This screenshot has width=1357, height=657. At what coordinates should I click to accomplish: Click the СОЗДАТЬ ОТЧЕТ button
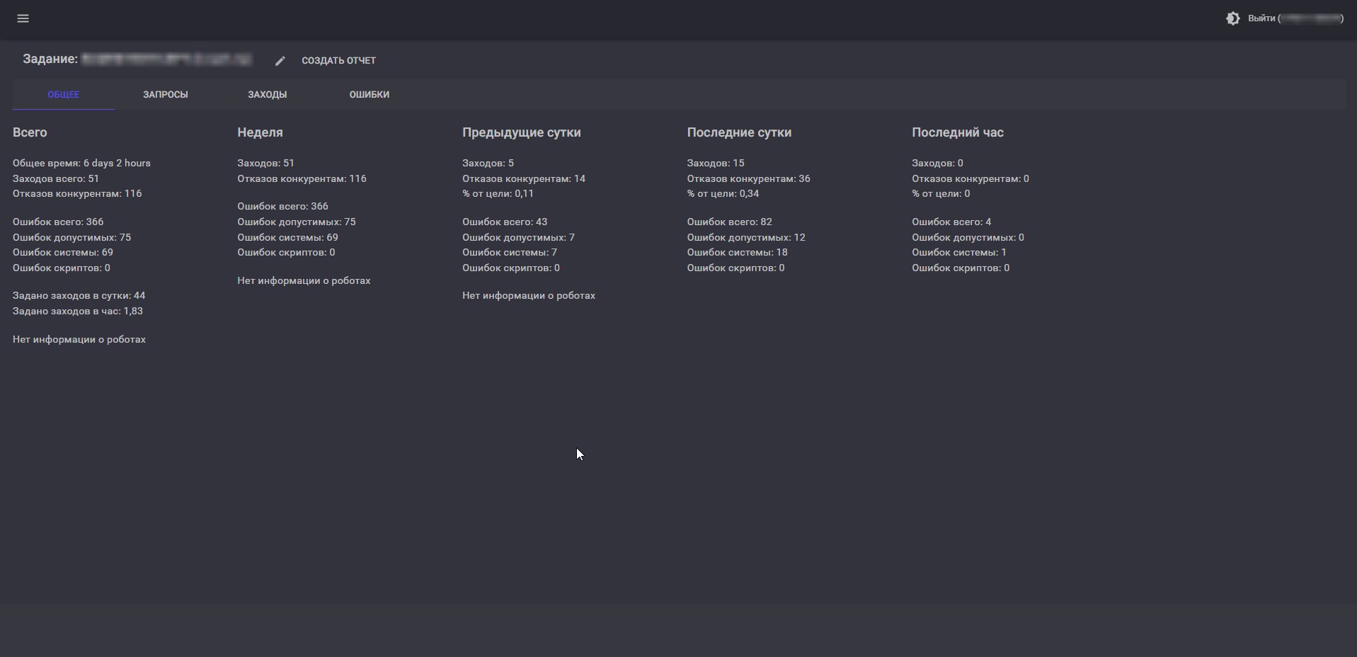(x=338, y=61)
